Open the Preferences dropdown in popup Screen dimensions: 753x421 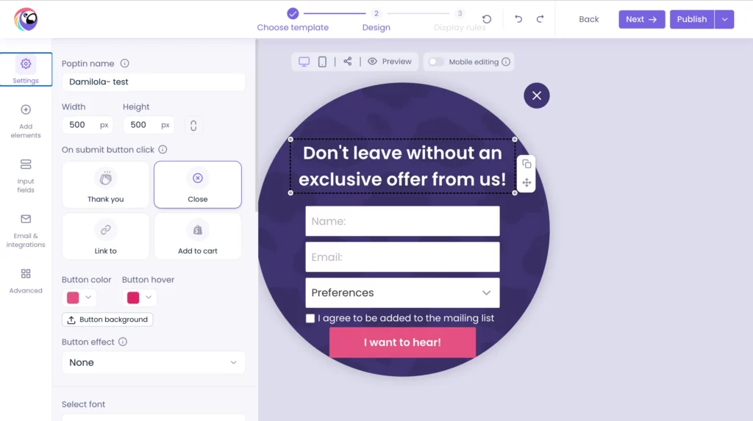(402, 293)
